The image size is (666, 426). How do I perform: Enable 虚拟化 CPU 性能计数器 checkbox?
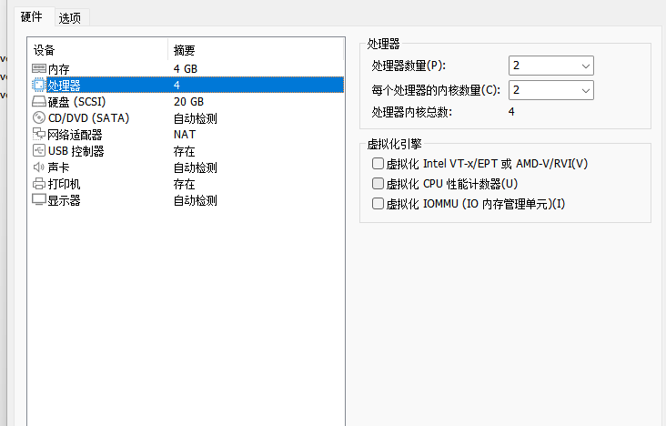point(378,183)
